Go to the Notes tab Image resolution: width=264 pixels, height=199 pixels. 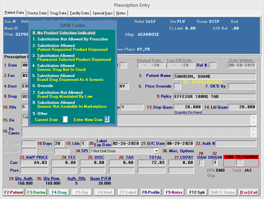(x=121, y=13)
